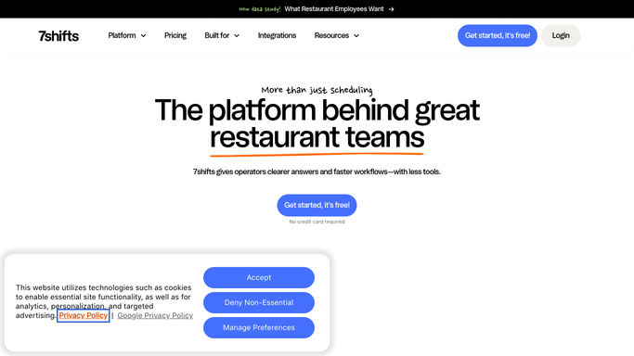Screen dimensions: 634x356
Task: Open the Google Privacy Policy link
Action: point(155,315)
